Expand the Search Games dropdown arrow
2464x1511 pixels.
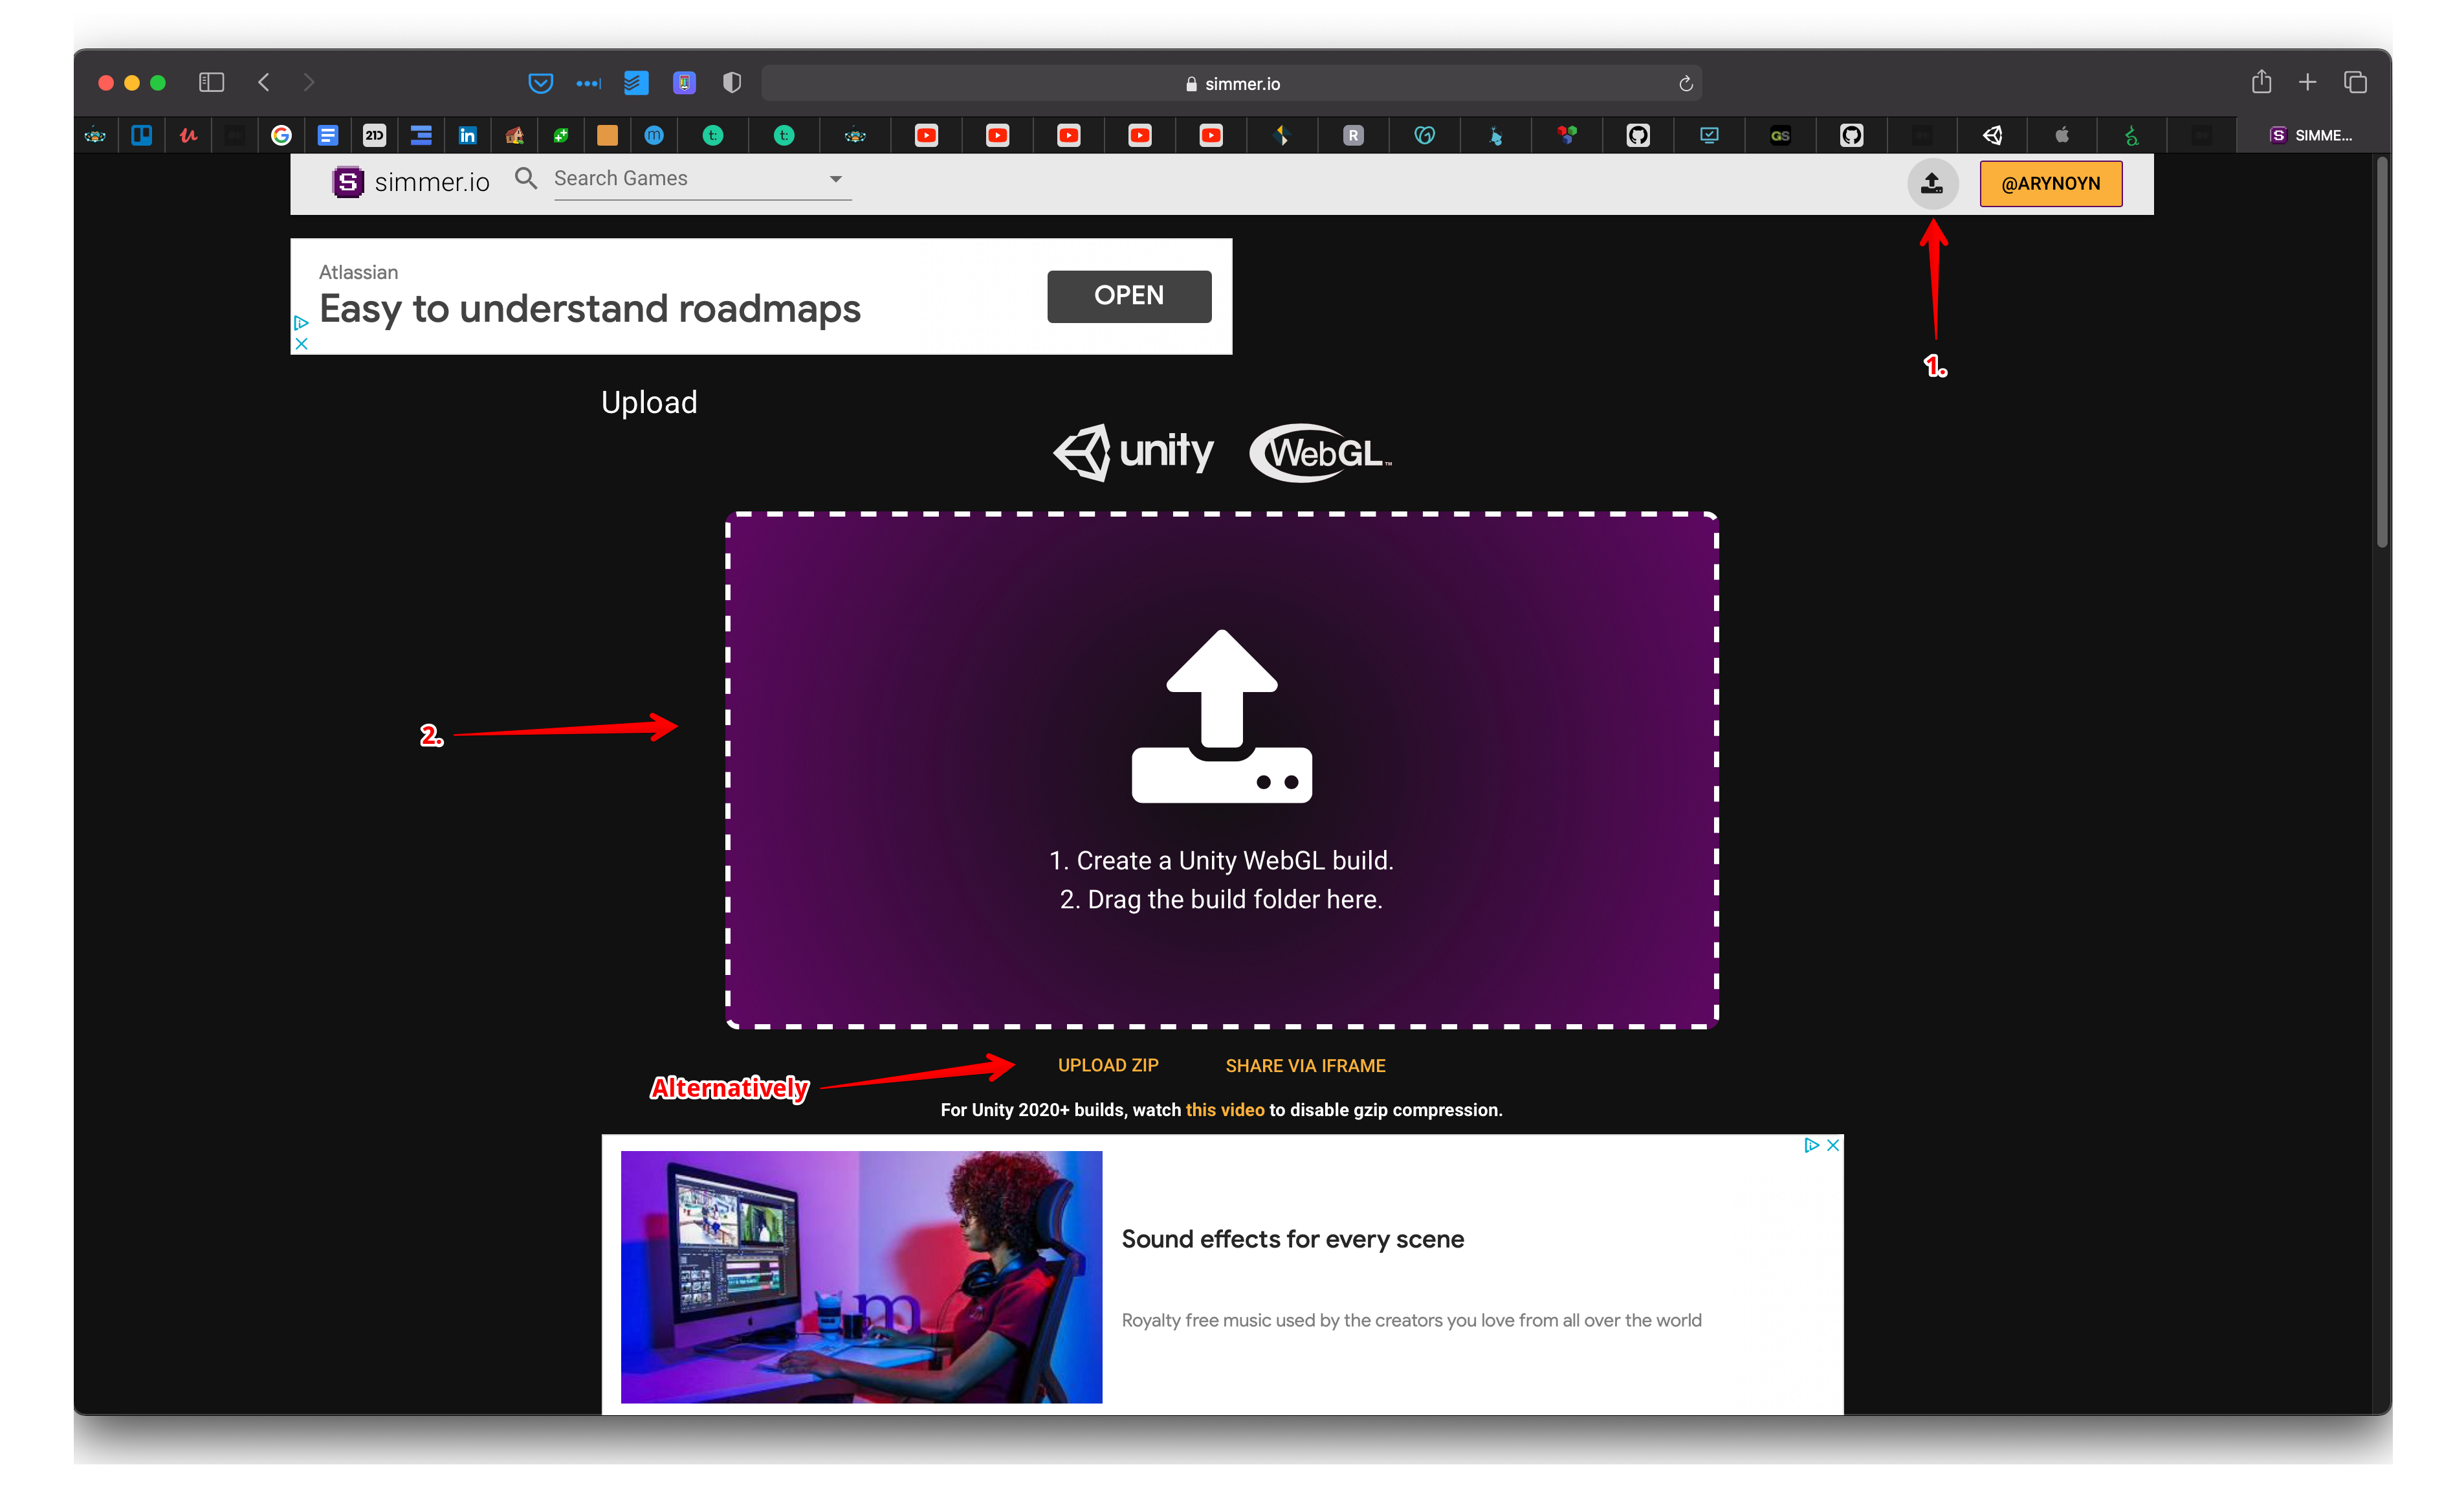(x=836, y=179)
